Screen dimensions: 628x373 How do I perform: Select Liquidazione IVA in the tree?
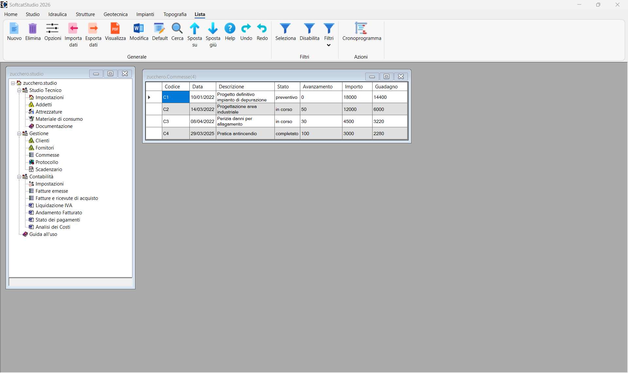[x=54, y=205]
